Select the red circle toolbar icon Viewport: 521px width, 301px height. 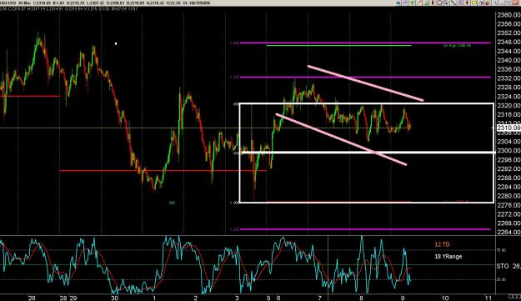point(439,3)
